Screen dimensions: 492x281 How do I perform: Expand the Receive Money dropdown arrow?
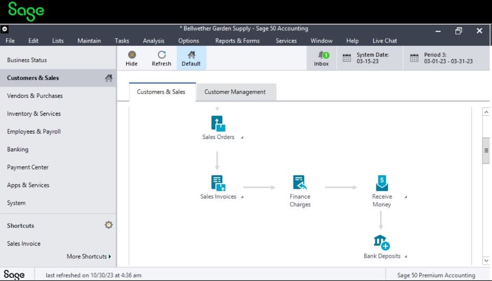(x=406, y=197)
